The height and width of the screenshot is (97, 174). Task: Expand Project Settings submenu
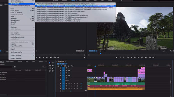pyautogui.click(x=22, y=55)
